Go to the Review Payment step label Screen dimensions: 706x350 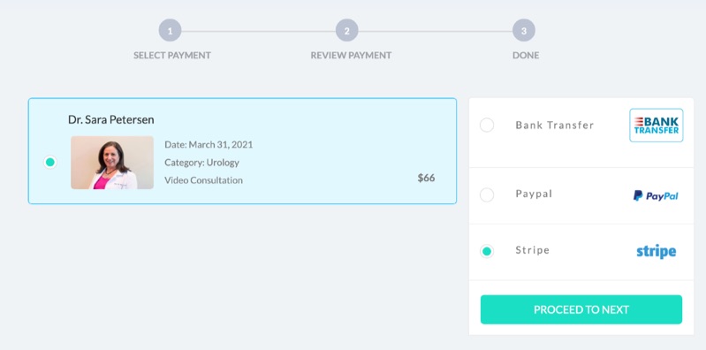click(x=351, y=56)
